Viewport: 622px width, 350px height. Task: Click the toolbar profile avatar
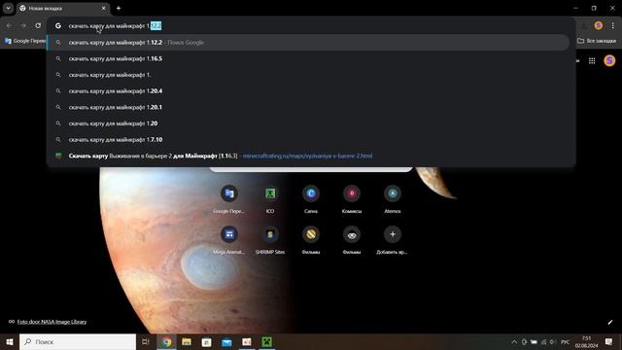(x=599, y=25)
